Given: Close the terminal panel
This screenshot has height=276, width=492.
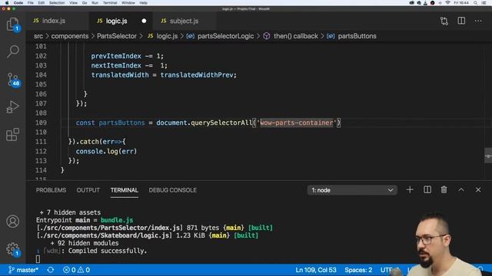Looking at the screenshot, I should [x=478, y=190].
